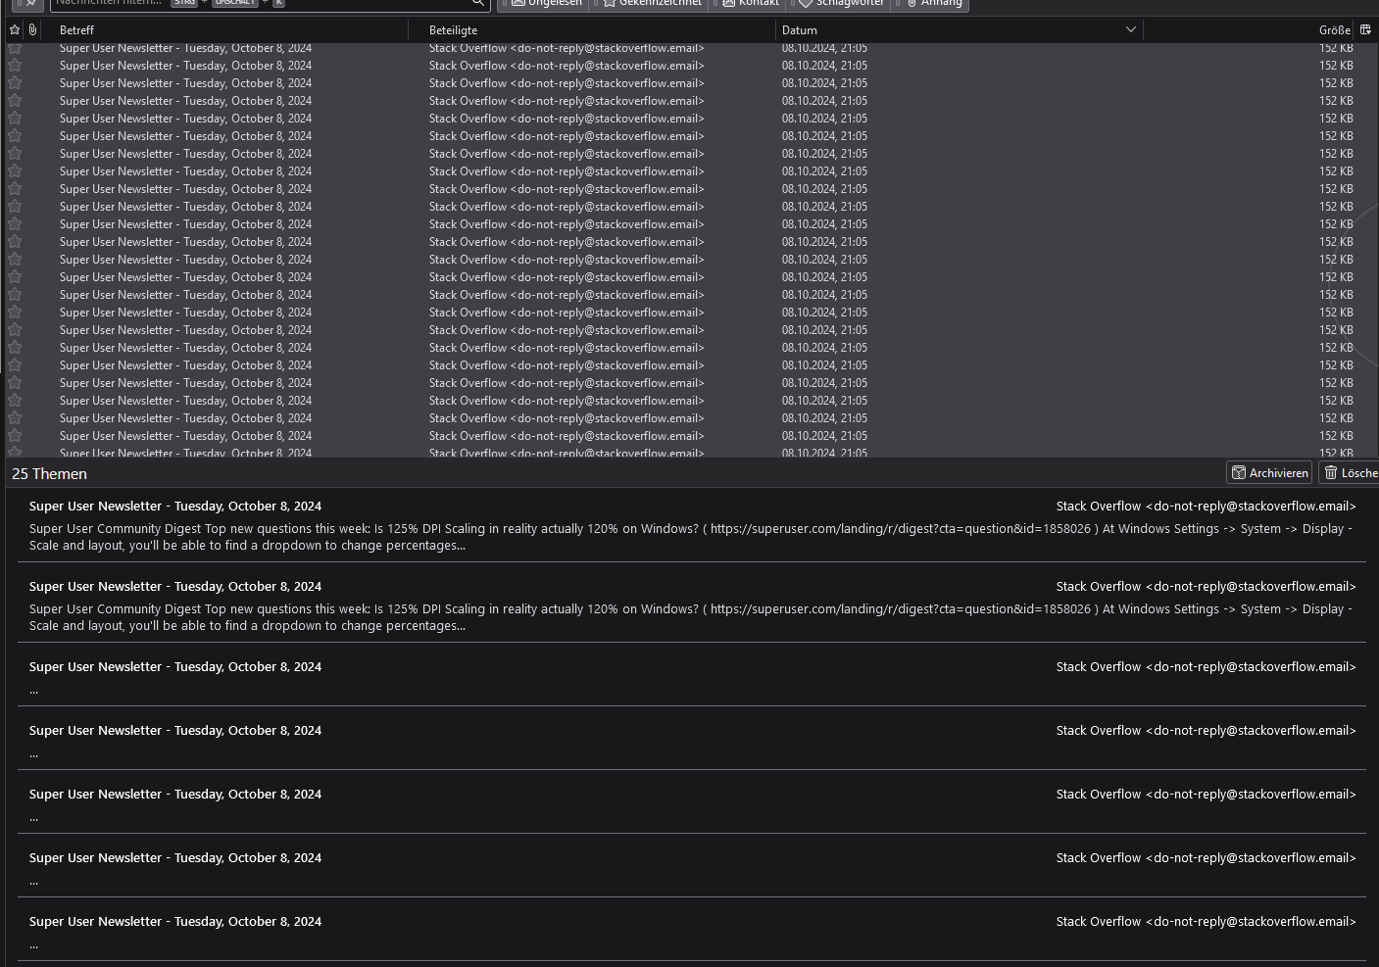Click the '25 Themen' summary heading
The image size is (1379, 967).
[49, 474]
